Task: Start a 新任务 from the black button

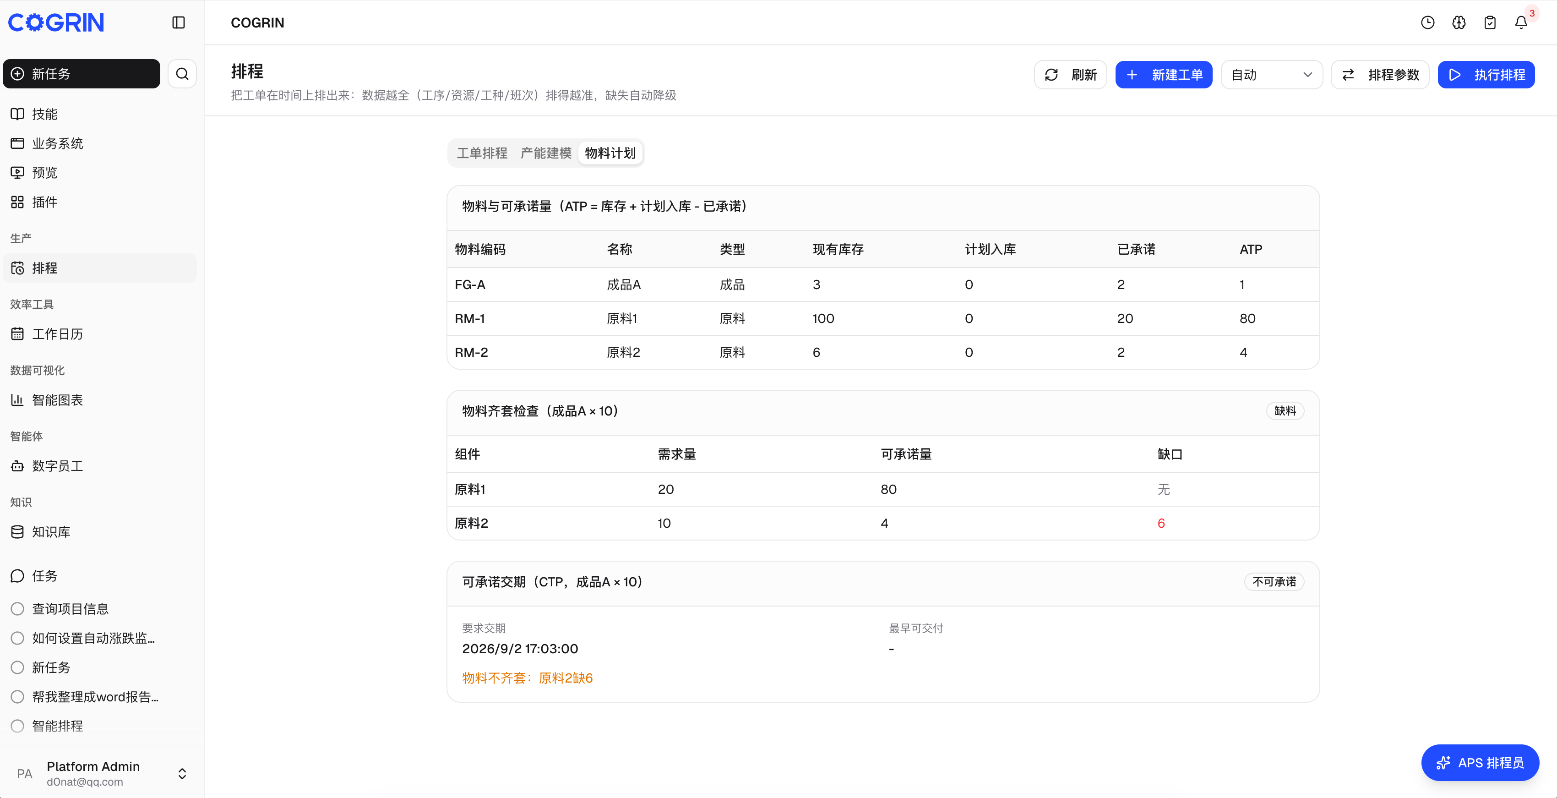Action: tap(82, 74)
